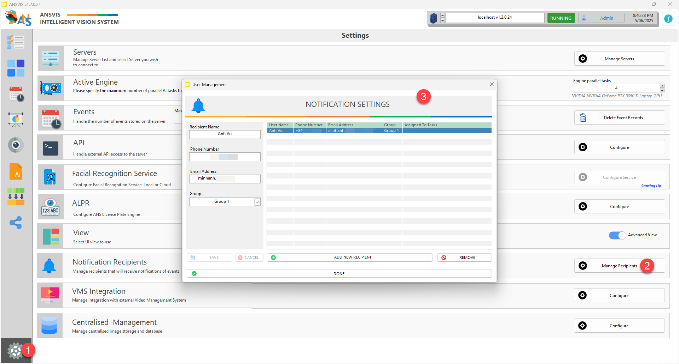Click Add New Recipient button

point(350,257)
